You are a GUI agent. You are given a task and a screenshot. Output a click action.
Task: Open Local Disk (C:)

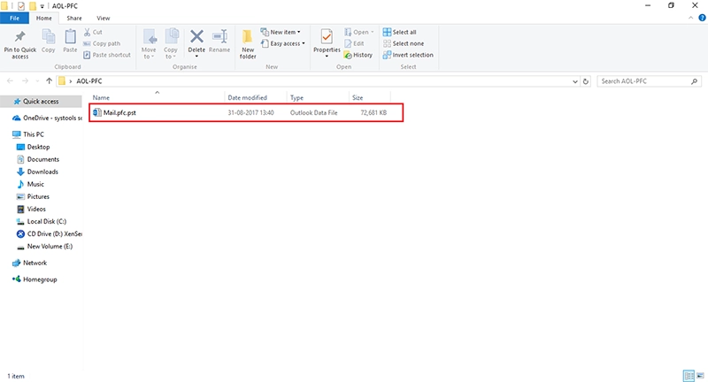[42, 221]
